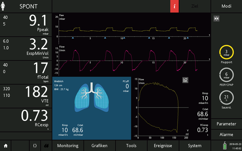Click the double-drop icon in bottom bar
242x151 pixels.
tap(46, 146)
